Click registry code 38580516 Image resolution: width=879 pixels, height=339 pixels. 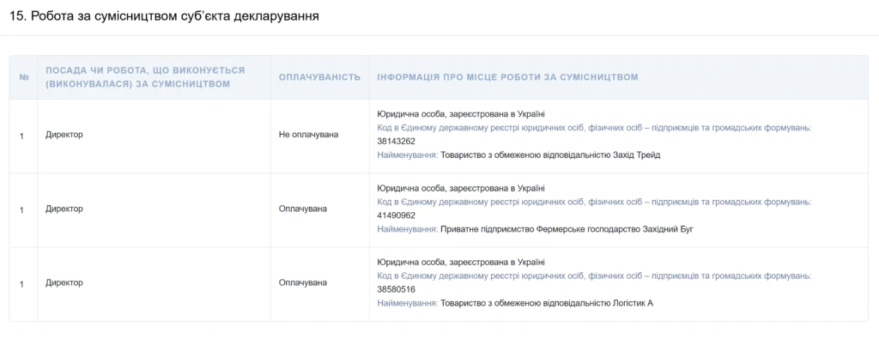click(x=397, y=289)
